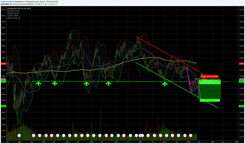Click the 52.00 price on the right axis

tap(241, 9)
